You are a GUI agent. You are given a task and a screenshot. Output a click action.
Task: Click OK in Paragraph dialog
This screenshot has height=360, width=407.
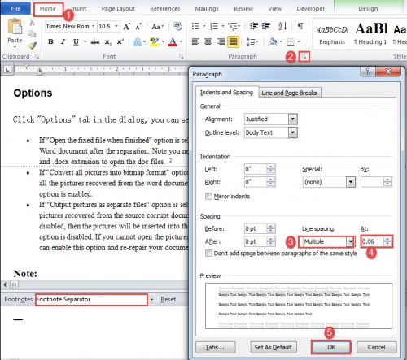[x=331, y=347]
